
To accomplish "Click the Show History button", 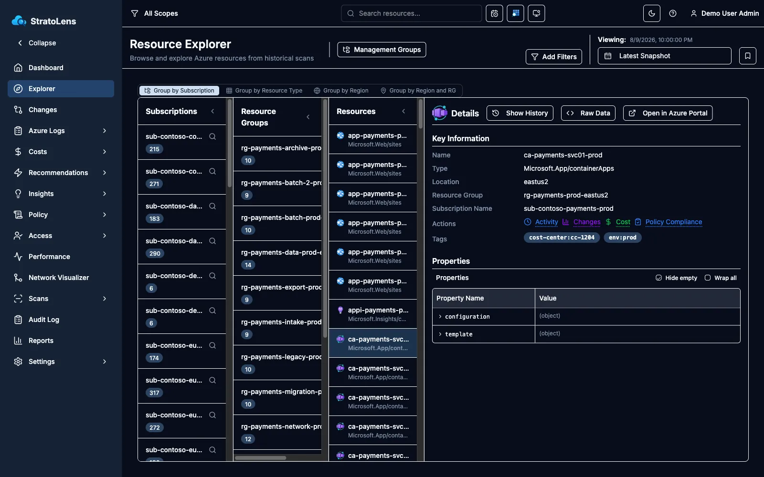I will [x=520, y=113].
